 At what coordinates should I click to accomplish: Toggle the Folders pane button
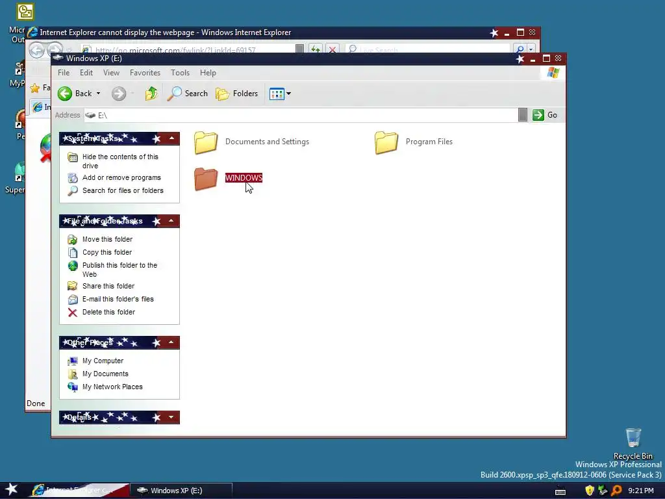[x=236, y=94]
